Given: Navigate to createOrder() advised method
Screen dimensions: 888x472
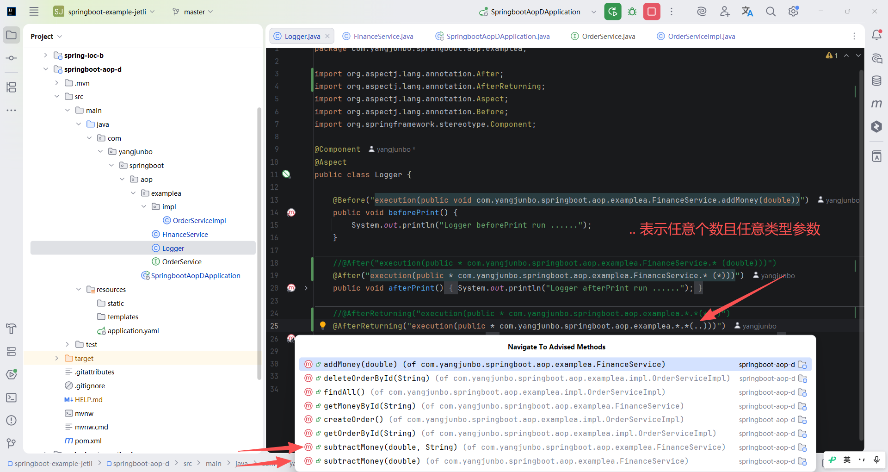Looking at the screenshot, I should point(555,419).
